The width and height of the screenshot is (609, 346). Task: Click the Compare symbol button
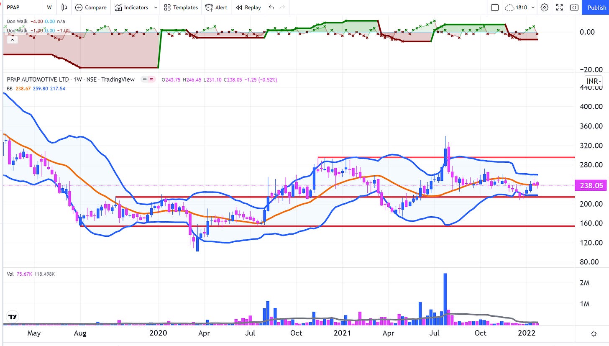point(91,7)
